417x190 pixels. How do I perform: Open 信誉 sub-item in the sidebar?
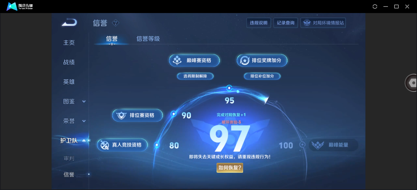(69, 175)
